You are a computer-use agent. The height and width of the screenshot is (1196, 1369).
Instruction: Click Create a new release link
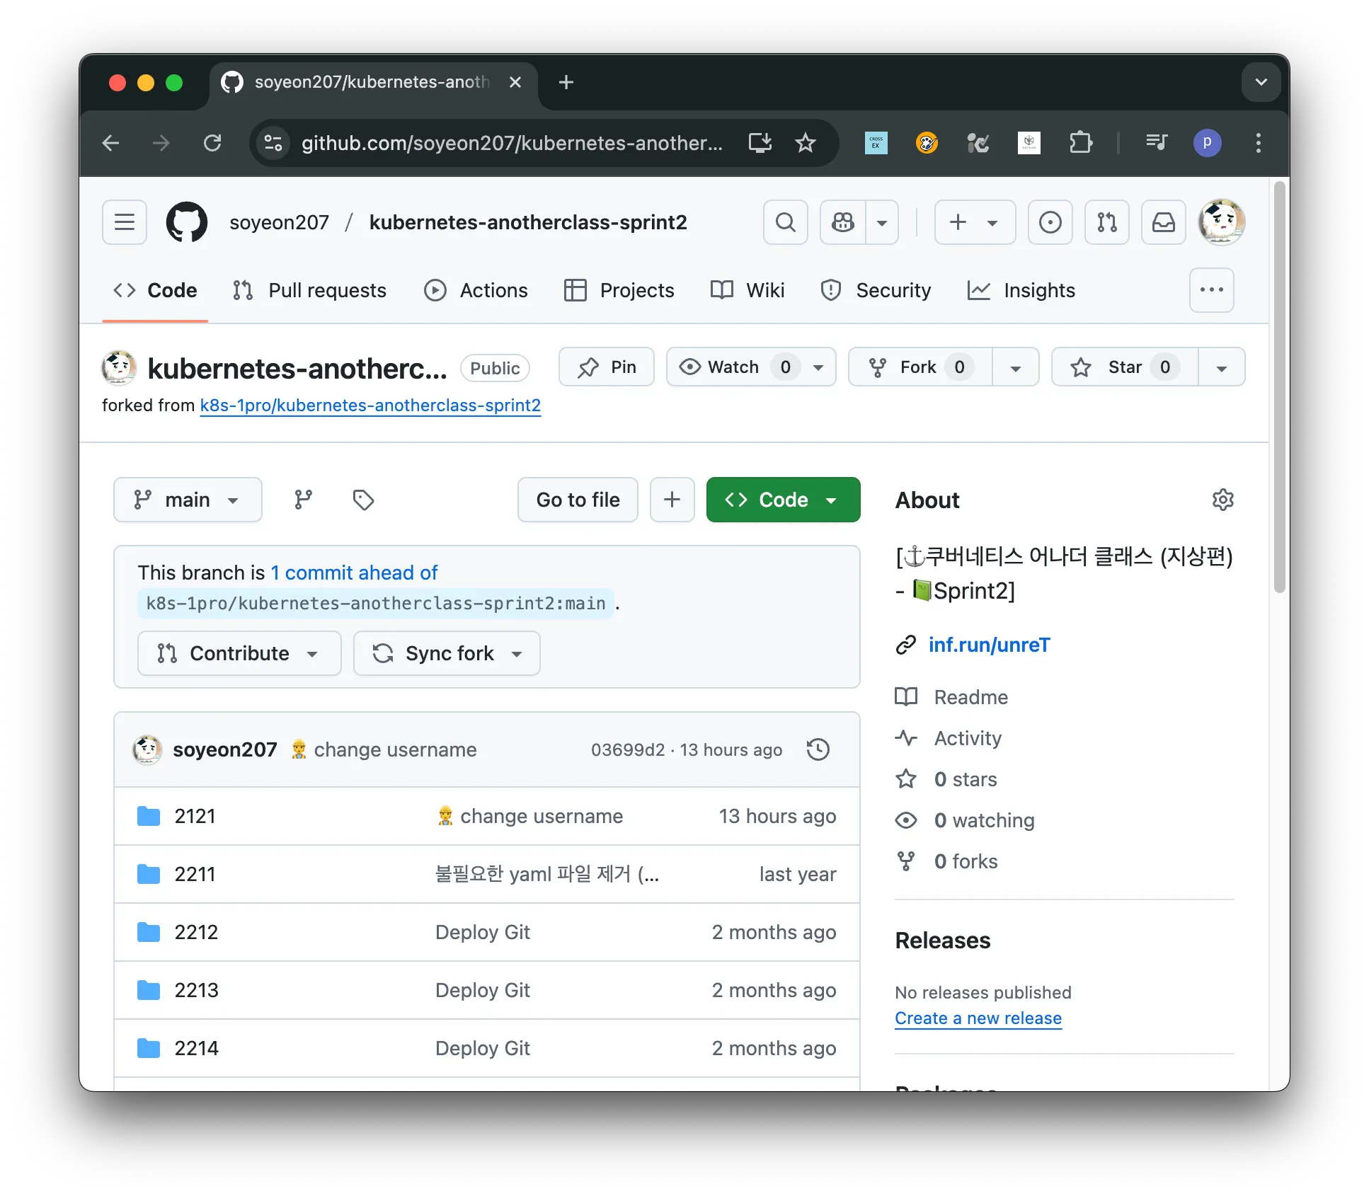click(978, 1018)
